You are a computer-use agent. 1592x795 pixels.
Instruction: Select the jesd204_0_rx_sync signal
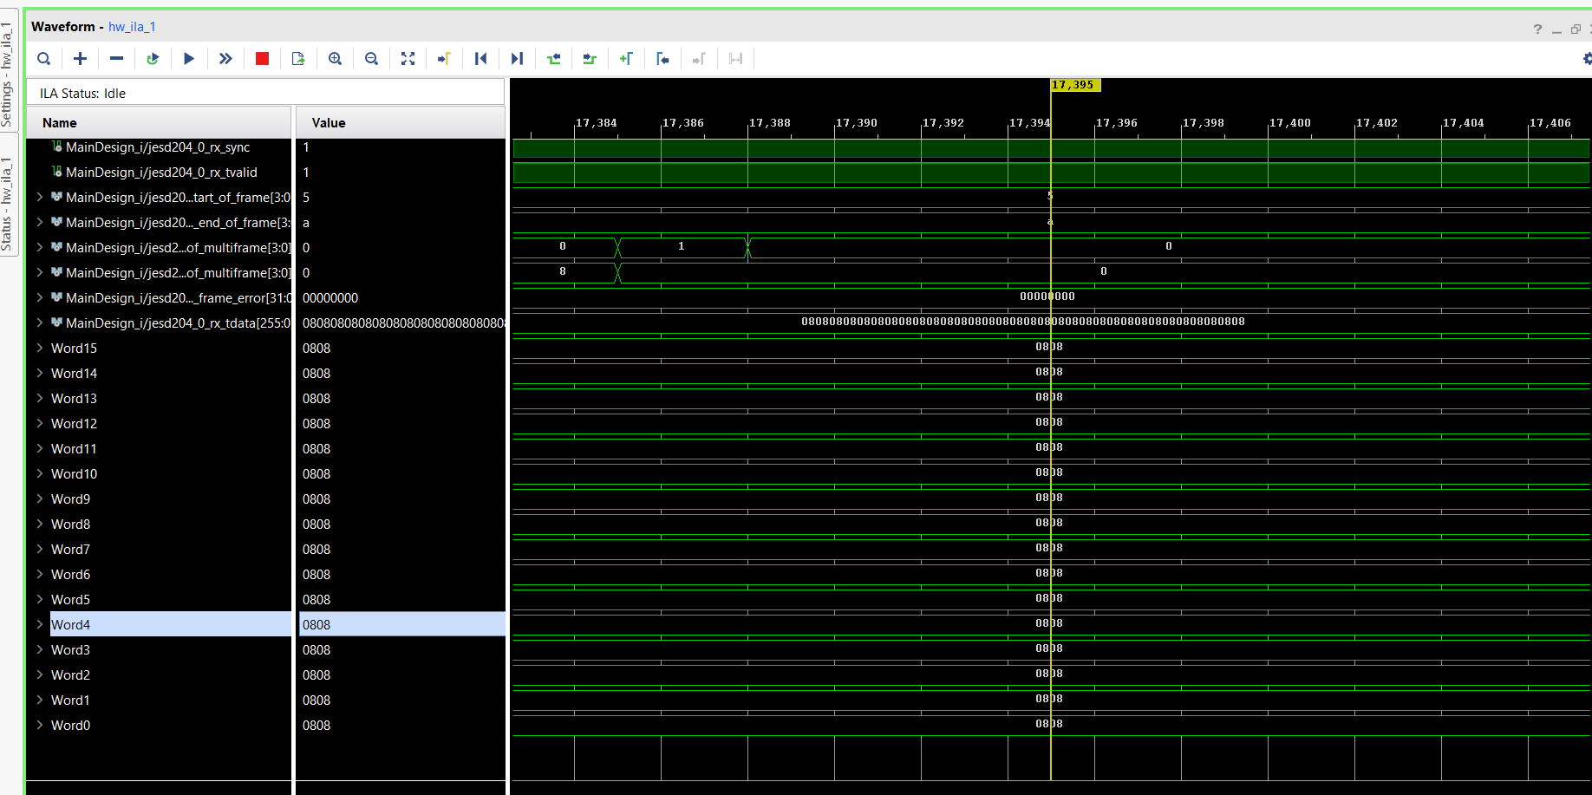158,147
